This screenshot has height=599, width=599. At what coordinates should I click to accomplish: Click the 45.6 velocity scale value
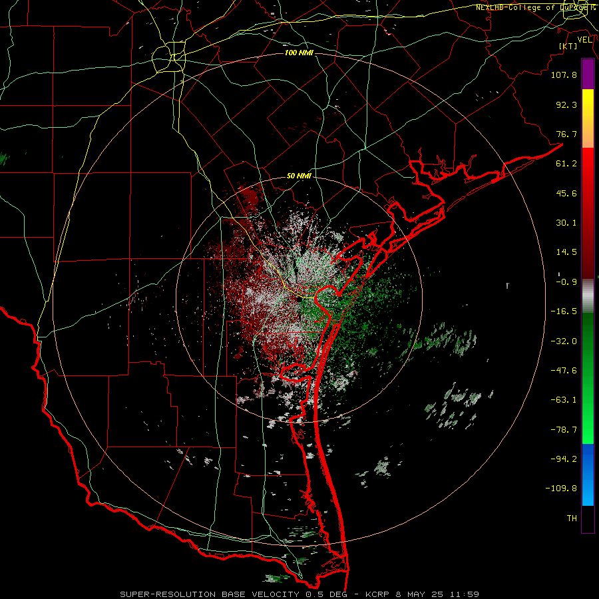[566, 193]
